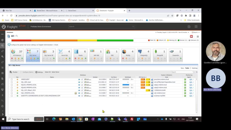231x130 pixels.
Task: Open the DB2 database tile
Action: point(112,55)
